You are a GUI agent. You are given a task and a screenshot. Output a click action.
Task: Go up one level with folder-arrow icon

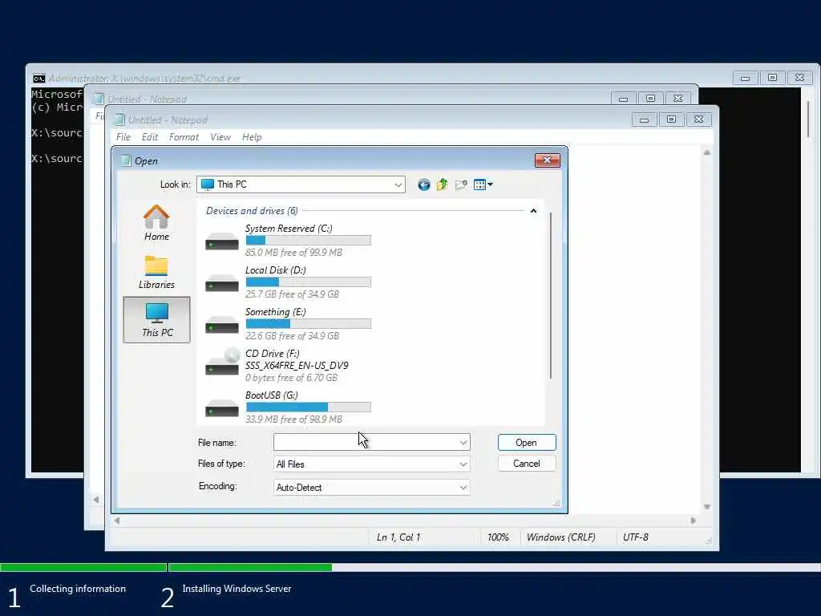[442, 184]
